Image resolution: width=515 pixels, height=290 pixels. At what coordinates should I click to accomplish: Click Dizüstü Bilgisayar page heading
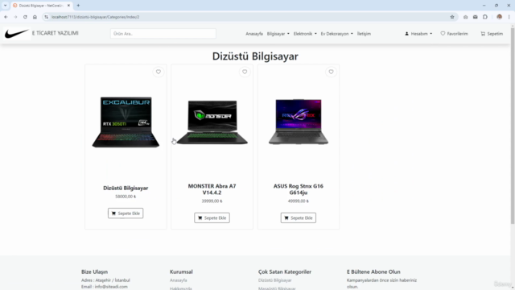pos(255,56)
